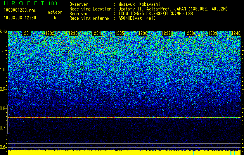The height and width of the screenshot is (155, 244).
Task: Click the name Masayuki Kobayashi
Action: [x=139, y=4]
